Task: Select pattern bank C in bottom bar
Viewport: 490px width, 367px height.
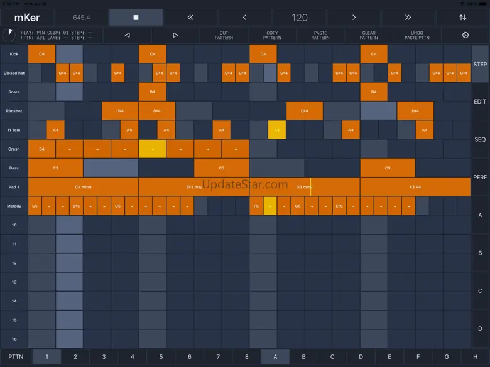Action: click(332, 357)
